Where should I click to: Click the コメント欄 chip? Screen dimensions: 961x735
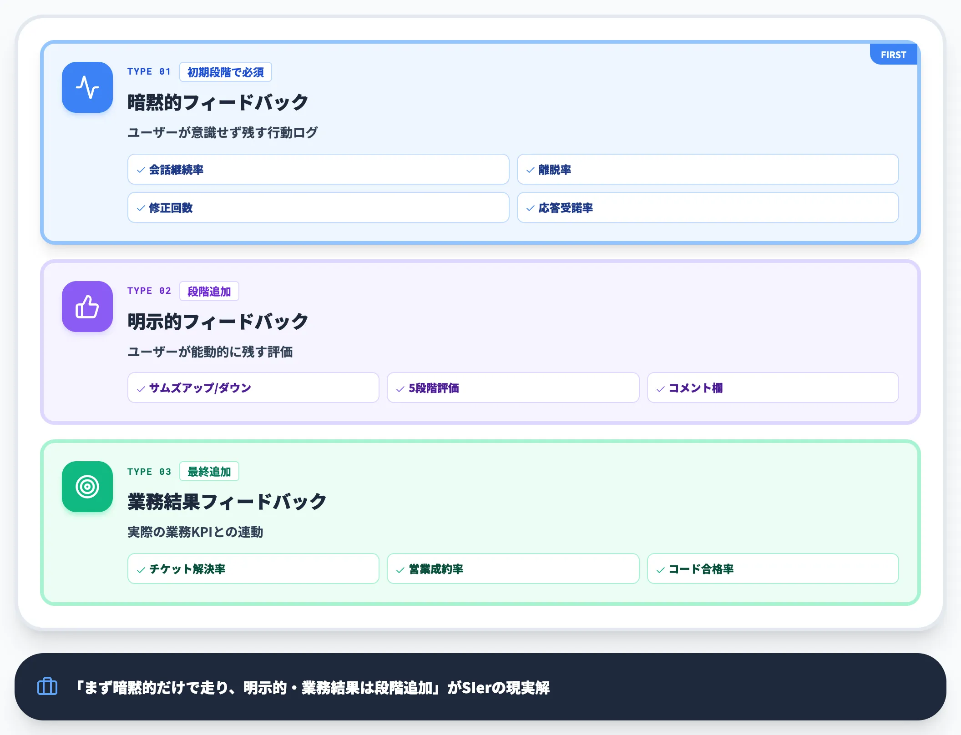(x=773, y=388)
